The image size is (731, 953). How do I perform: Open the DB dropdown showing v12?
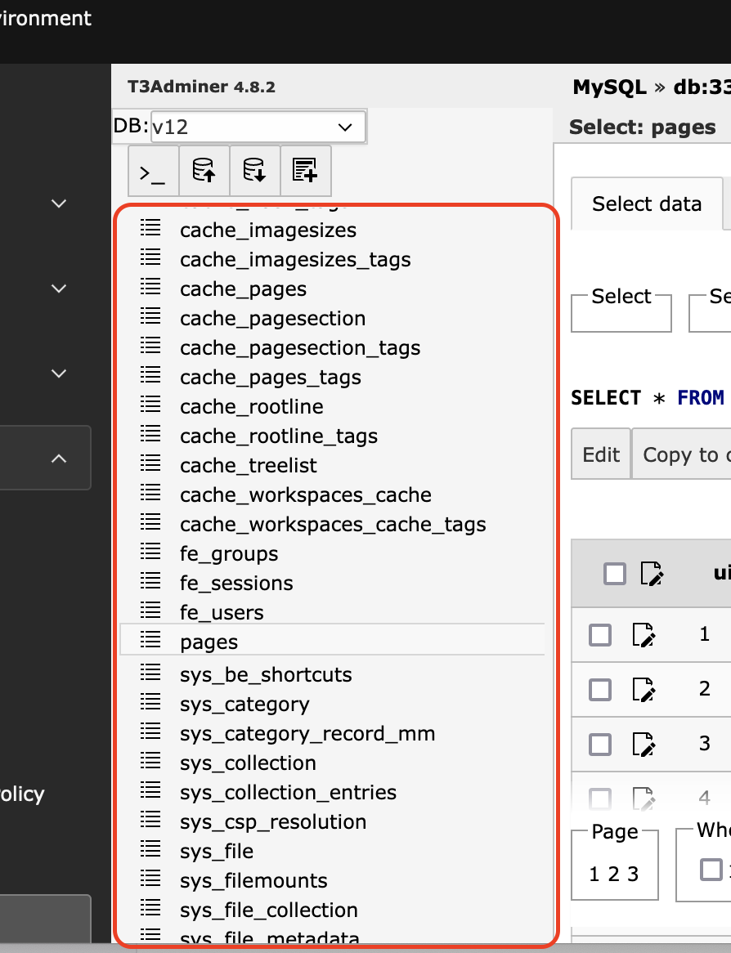point(258,128)
